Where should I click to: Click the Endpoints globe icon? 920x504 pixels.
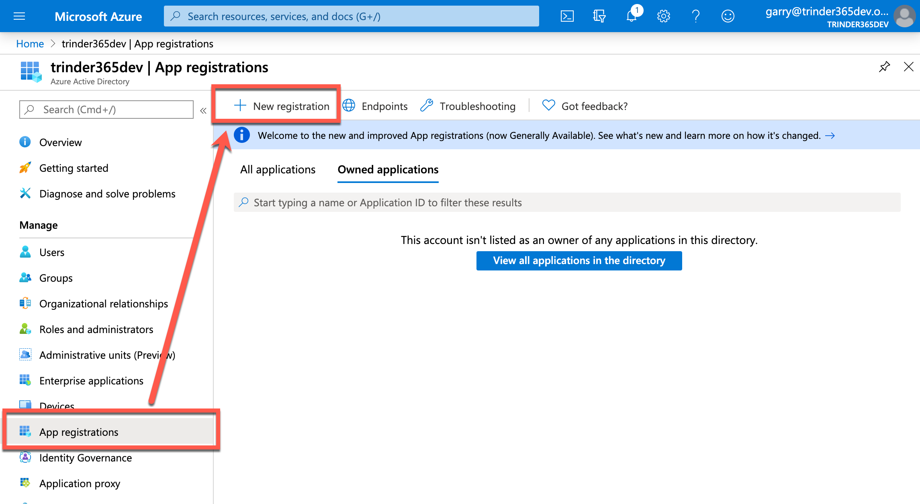(349, 106)
